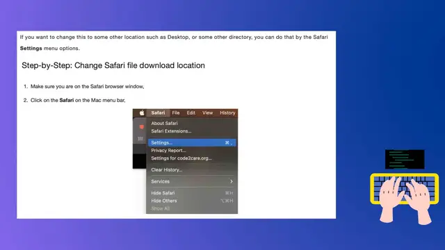This screenshot has width=445, height=250.
Task: Open the Safari menu in menu bar
Action: point(158,112)
